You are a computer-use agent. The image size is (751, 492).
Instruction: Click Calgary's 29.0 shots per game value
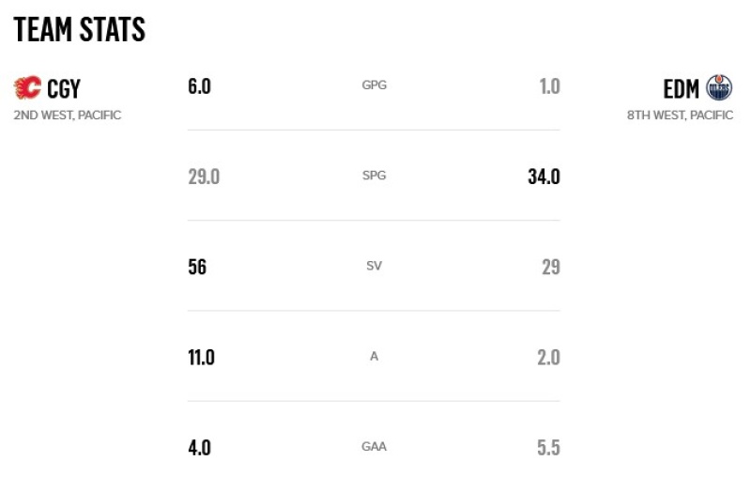pos(204,177)
